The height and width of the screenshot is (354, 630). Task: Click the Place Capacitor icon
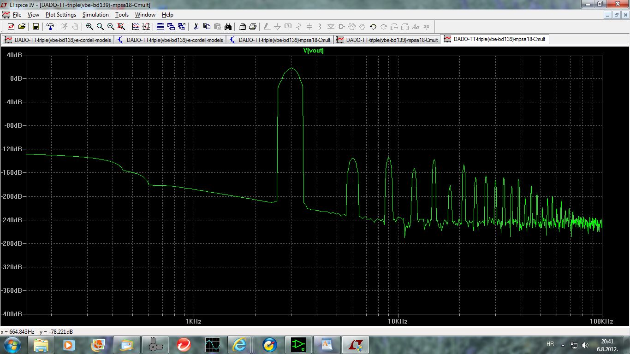[309, 27]
